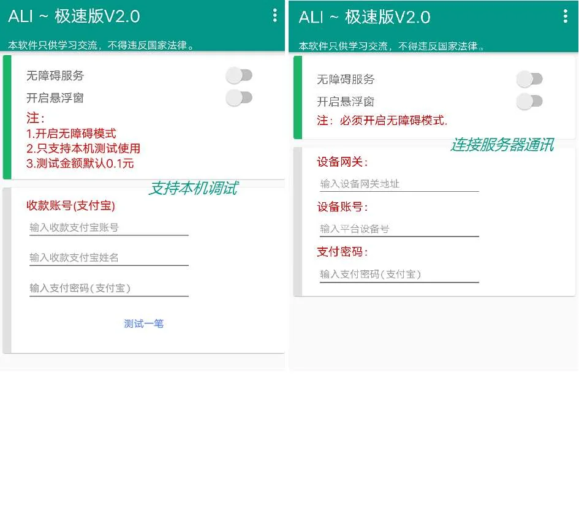The height and width of the screenshot is (519, 579).
Task: Click the 设备网关: label
Action: click(x=342, y=162)
